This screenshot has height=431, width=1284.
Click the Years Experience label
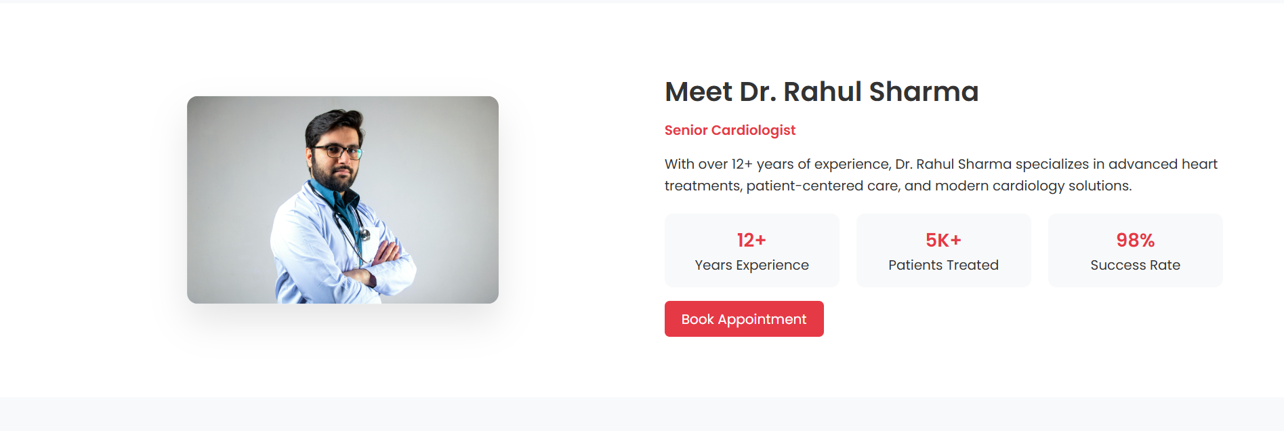(x=752, y=265)
